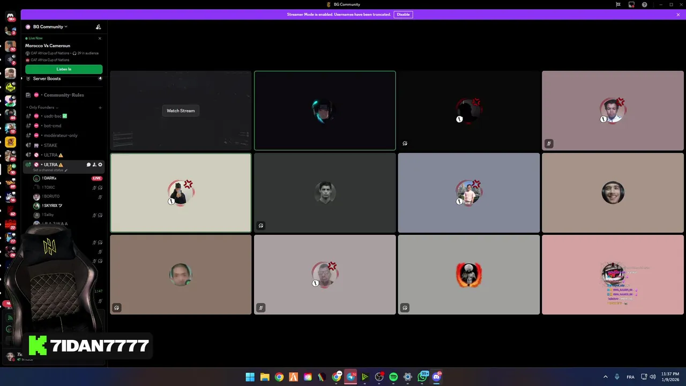The width and height of the screenshot is (686, 386).
Task: Select the grey tile with the dark-haired man avatar
Action: (x=325, y=193)
